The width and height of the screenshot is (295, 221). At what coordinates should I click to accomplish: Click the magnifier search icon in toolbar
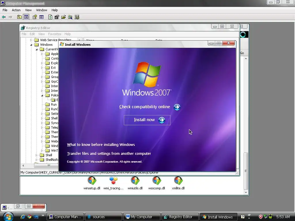click(x=70, y=17)
